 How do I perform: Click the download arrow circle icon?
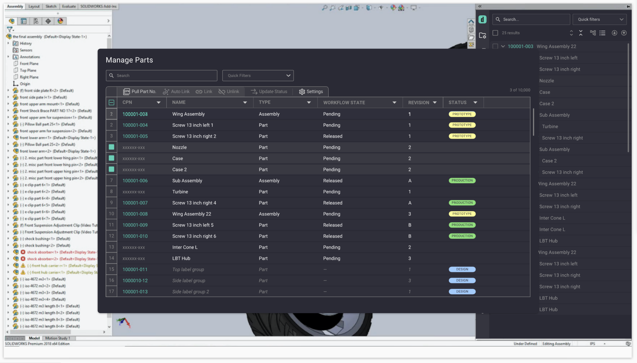pos(614,33)
